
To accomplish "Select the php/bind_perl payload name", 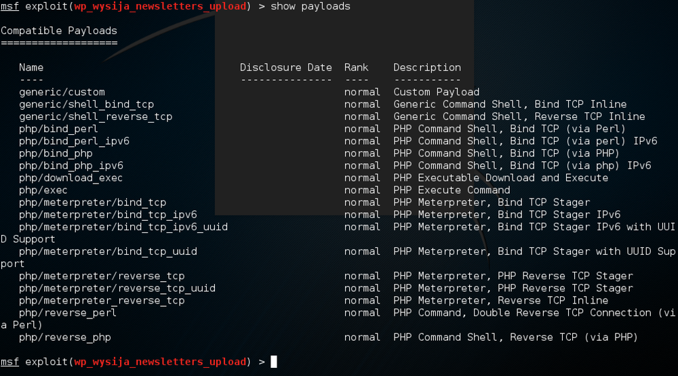I will tap(58, 129).
